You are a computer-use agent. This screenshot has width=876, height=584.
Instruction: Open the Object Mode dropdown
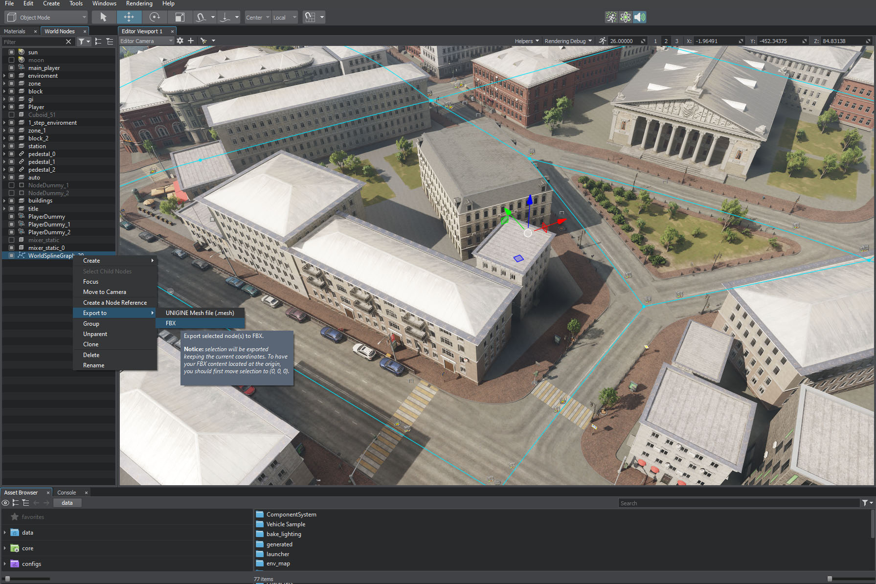coord(46,17)
